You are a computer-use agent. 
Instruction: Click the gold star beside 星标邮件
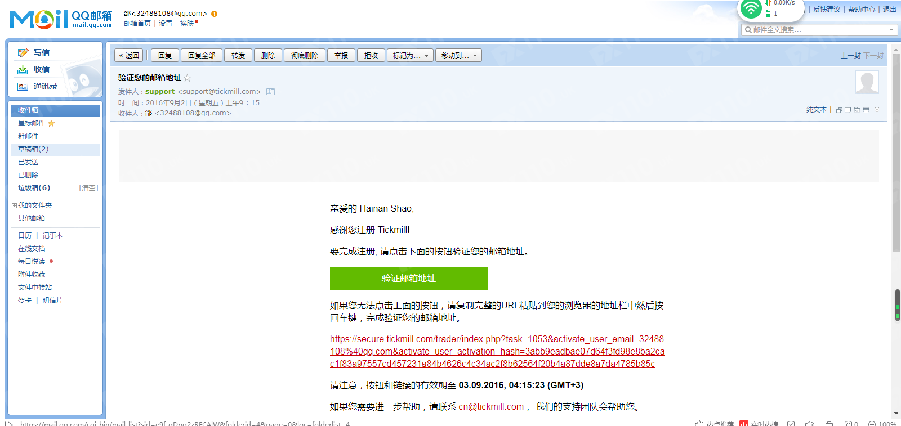[51, 123]
